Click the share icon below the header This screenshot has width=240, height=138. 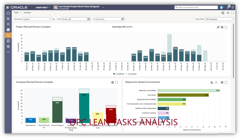(x=228, y=13)
